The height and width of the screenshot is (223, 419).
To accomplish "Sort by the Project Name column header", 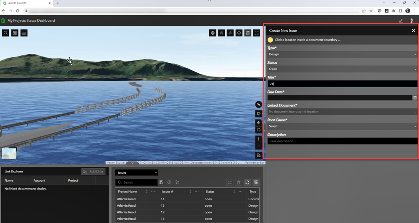I will [128, 192].
